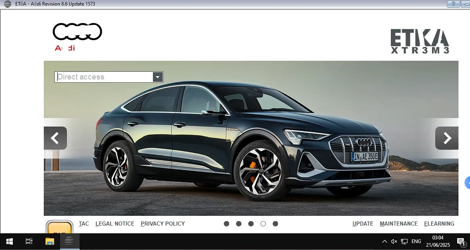Switch the ENG input language indicator
The image size is (470, 250).
(416, 241)
